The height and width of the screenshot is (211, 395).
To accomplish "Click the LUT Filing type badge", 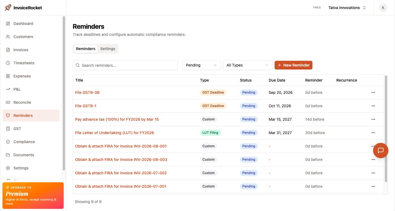I will coord(210,133).
